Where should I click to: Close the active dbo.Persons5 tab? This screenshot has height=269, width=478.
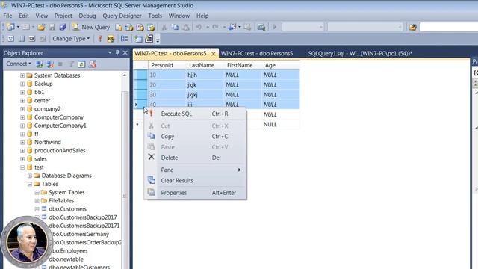pos(214,54)
